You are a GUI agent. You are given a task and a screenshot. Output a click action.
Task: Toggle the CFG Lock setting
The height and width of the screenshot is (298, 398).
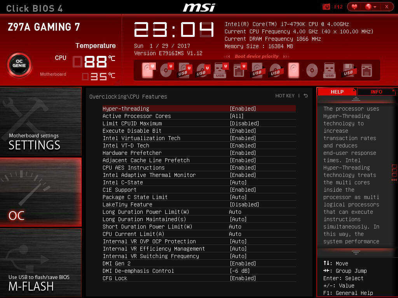click(x=199, y=278)
